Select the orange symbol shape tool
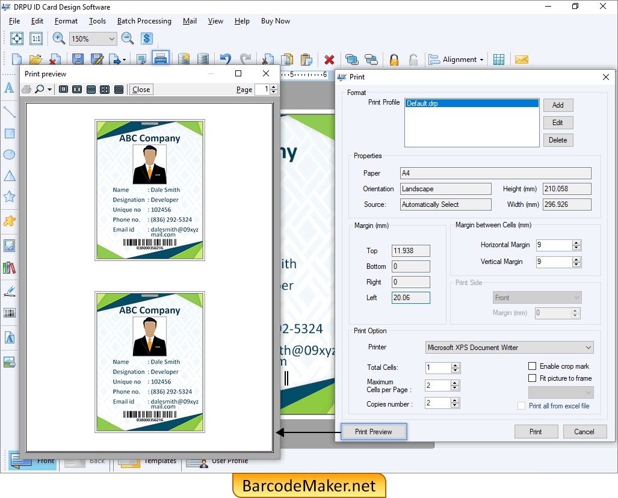This screenshot has width=618, height=498. click(10, 221)
